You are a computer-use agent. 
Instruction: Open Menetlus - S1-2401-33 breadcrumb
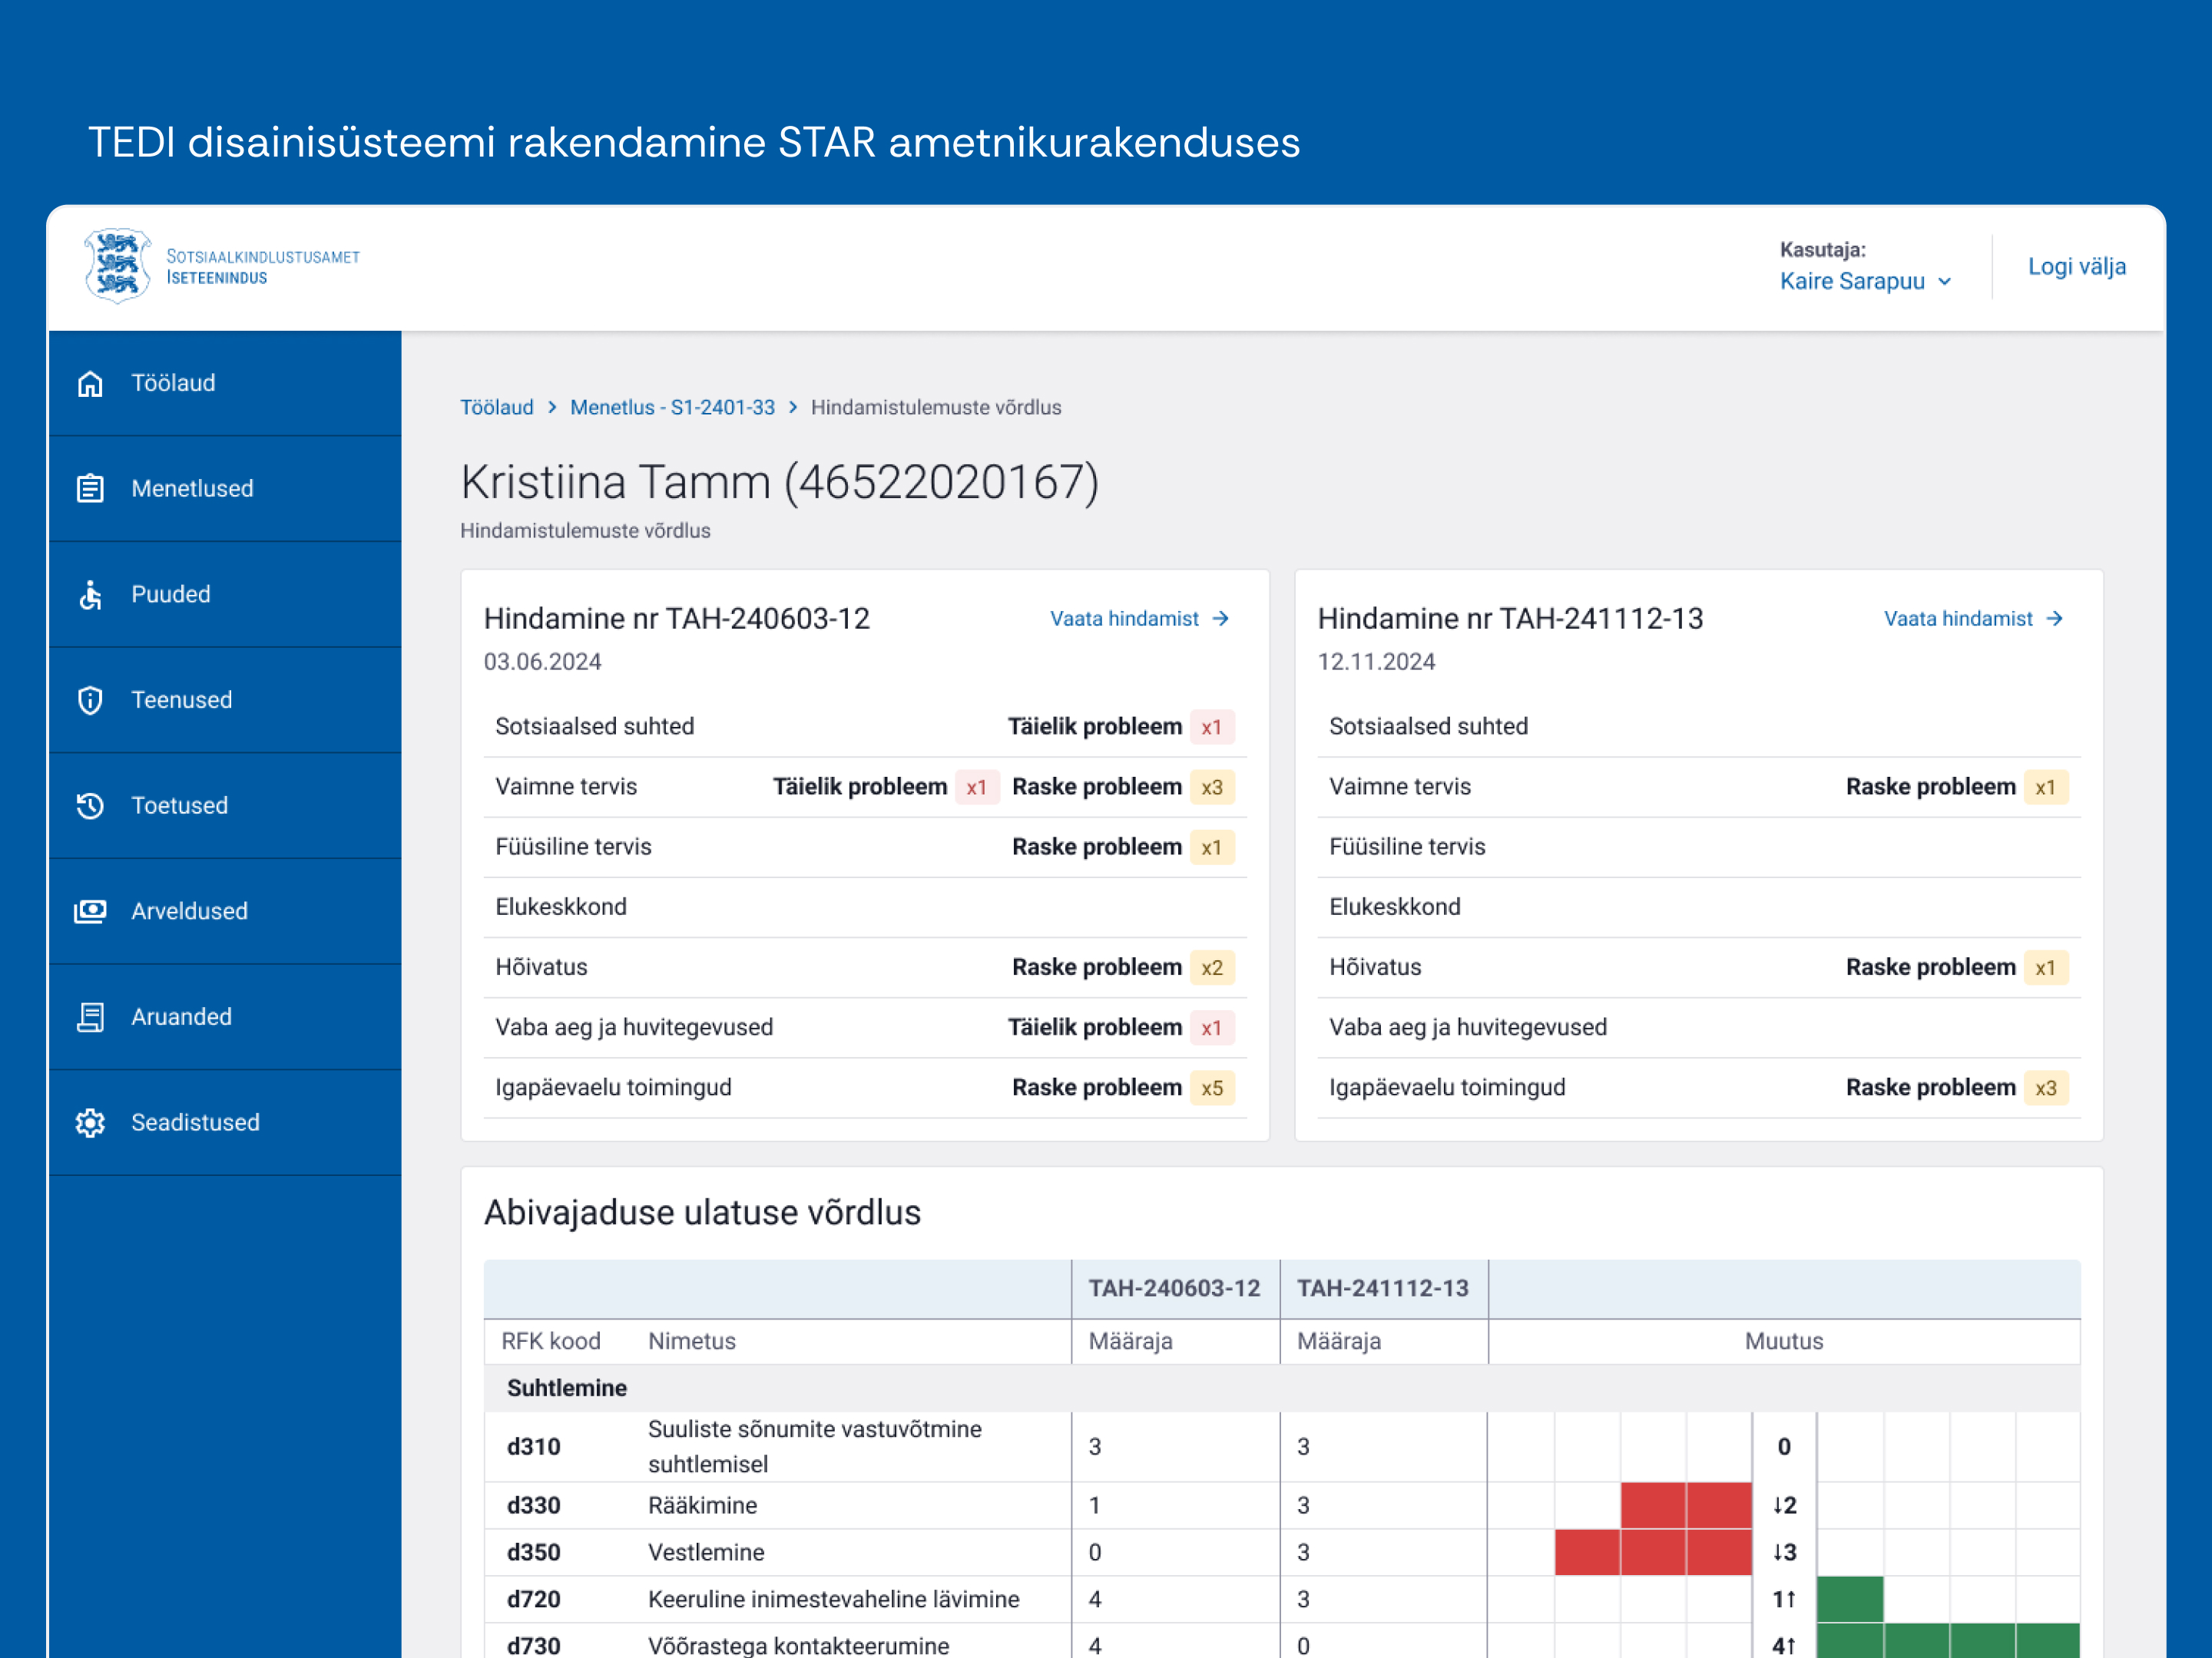(672, 408)
